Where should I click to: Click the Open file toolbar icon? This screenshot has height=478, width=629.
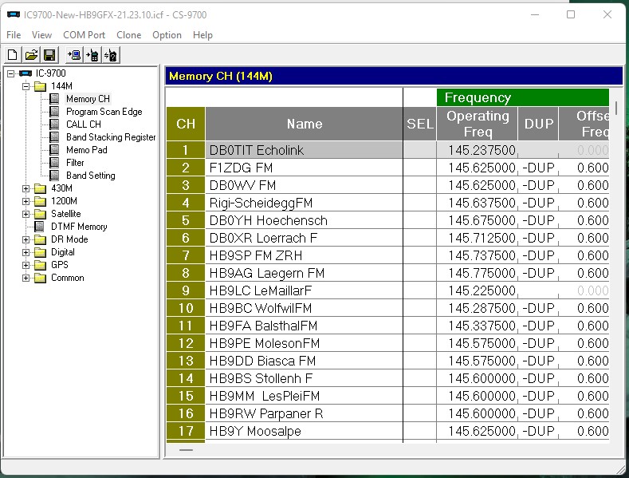coord(31,55)
